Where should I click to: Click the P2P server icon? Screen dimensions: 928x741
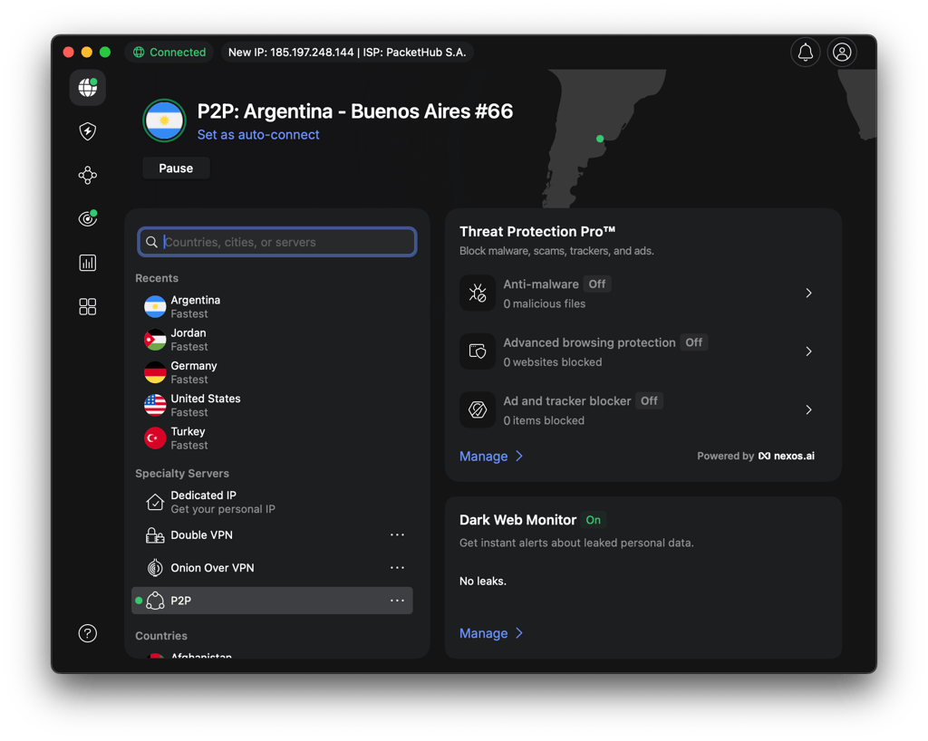[155, 601]
